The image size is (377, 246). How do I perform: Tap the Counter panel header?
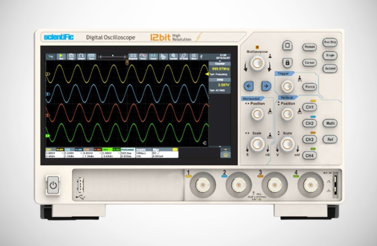coord(220,63)
